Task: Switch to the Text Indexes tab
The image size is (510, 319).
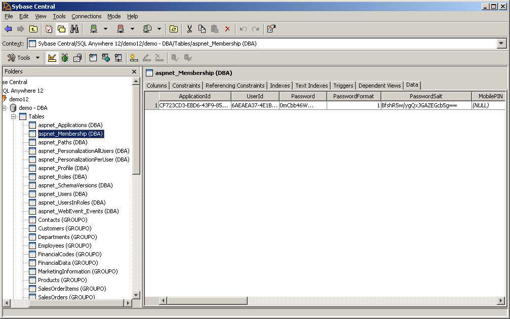Action: point(311,86)
